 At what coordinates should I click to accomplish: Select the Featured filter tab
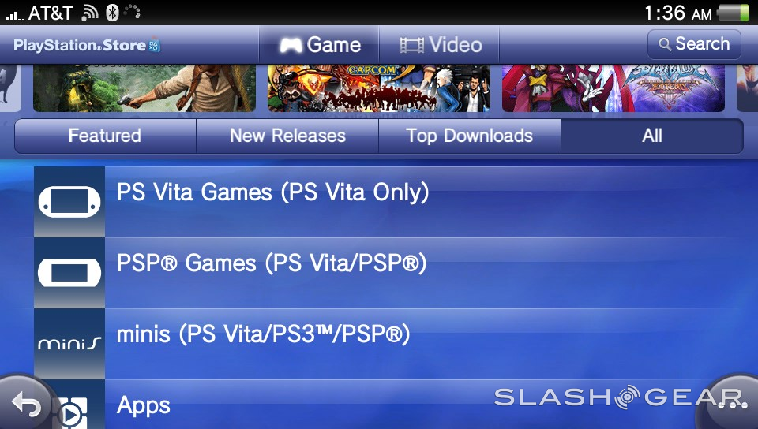(x=105, y=136)
